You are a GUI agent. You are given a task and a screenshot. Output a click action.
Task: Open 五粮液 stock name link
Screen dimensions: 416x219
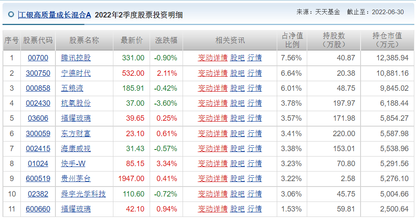(x=72, y=88)
